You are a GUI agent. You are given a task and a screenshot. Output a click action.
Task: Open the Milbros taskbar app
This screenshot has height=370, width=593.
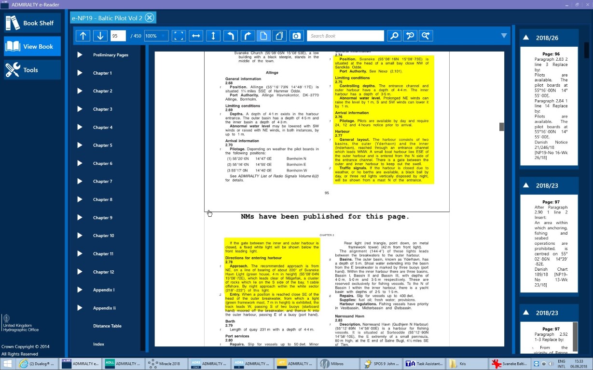pyautogui.click(x=338, y=364)
